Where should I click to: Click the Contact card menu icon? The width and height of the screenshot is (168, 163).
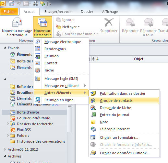[38, 63]
